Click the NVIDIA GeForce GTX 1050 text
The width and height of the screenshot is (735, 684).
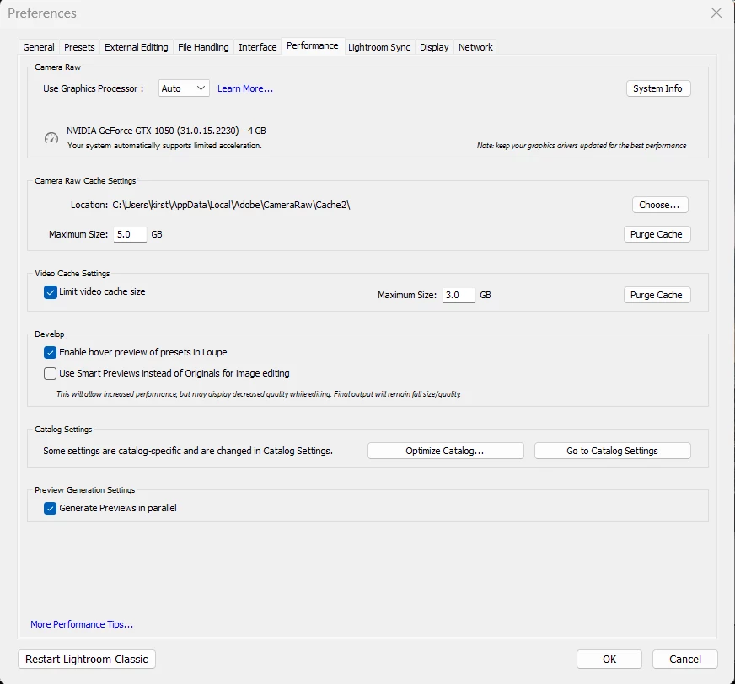tap(166, 131)
